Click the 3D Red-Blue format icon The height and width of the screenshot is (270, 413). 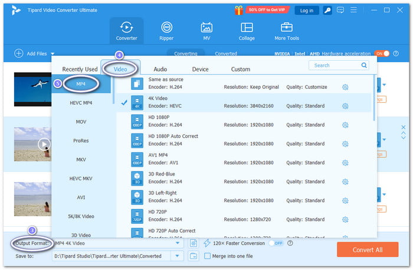[137, 178]
